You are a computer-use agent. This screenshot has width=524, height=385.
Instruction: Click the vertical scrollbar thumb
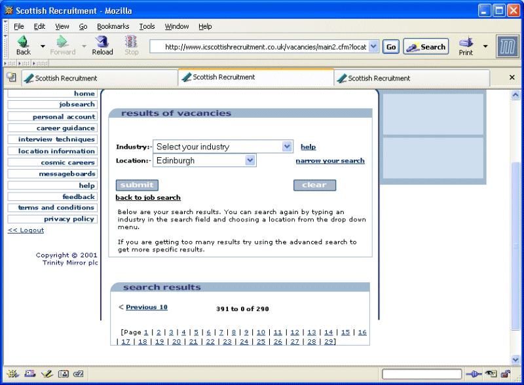[x=515, y=246]
